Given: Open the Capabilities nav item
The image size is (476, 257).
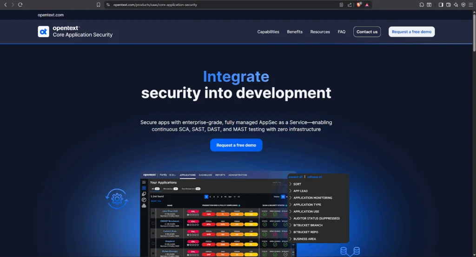Looking at the screenshot, I should (x=268, y=32).
